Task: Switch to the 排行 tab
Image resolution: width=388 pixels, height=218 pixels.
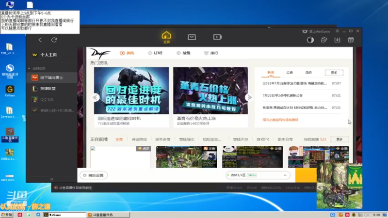Action: coord(211,53)
